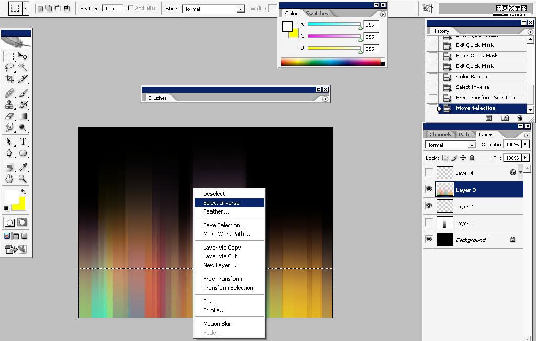Image resolution: width=536 pixels, height=341 pixels.
Task: Click the Hand tool
Action: pyautogui.click(x=9, y=179)
